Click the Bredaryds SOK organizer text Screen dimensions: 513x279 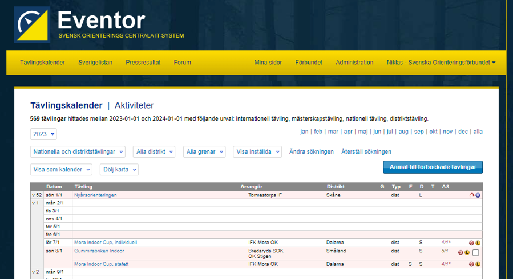(266, 251)
